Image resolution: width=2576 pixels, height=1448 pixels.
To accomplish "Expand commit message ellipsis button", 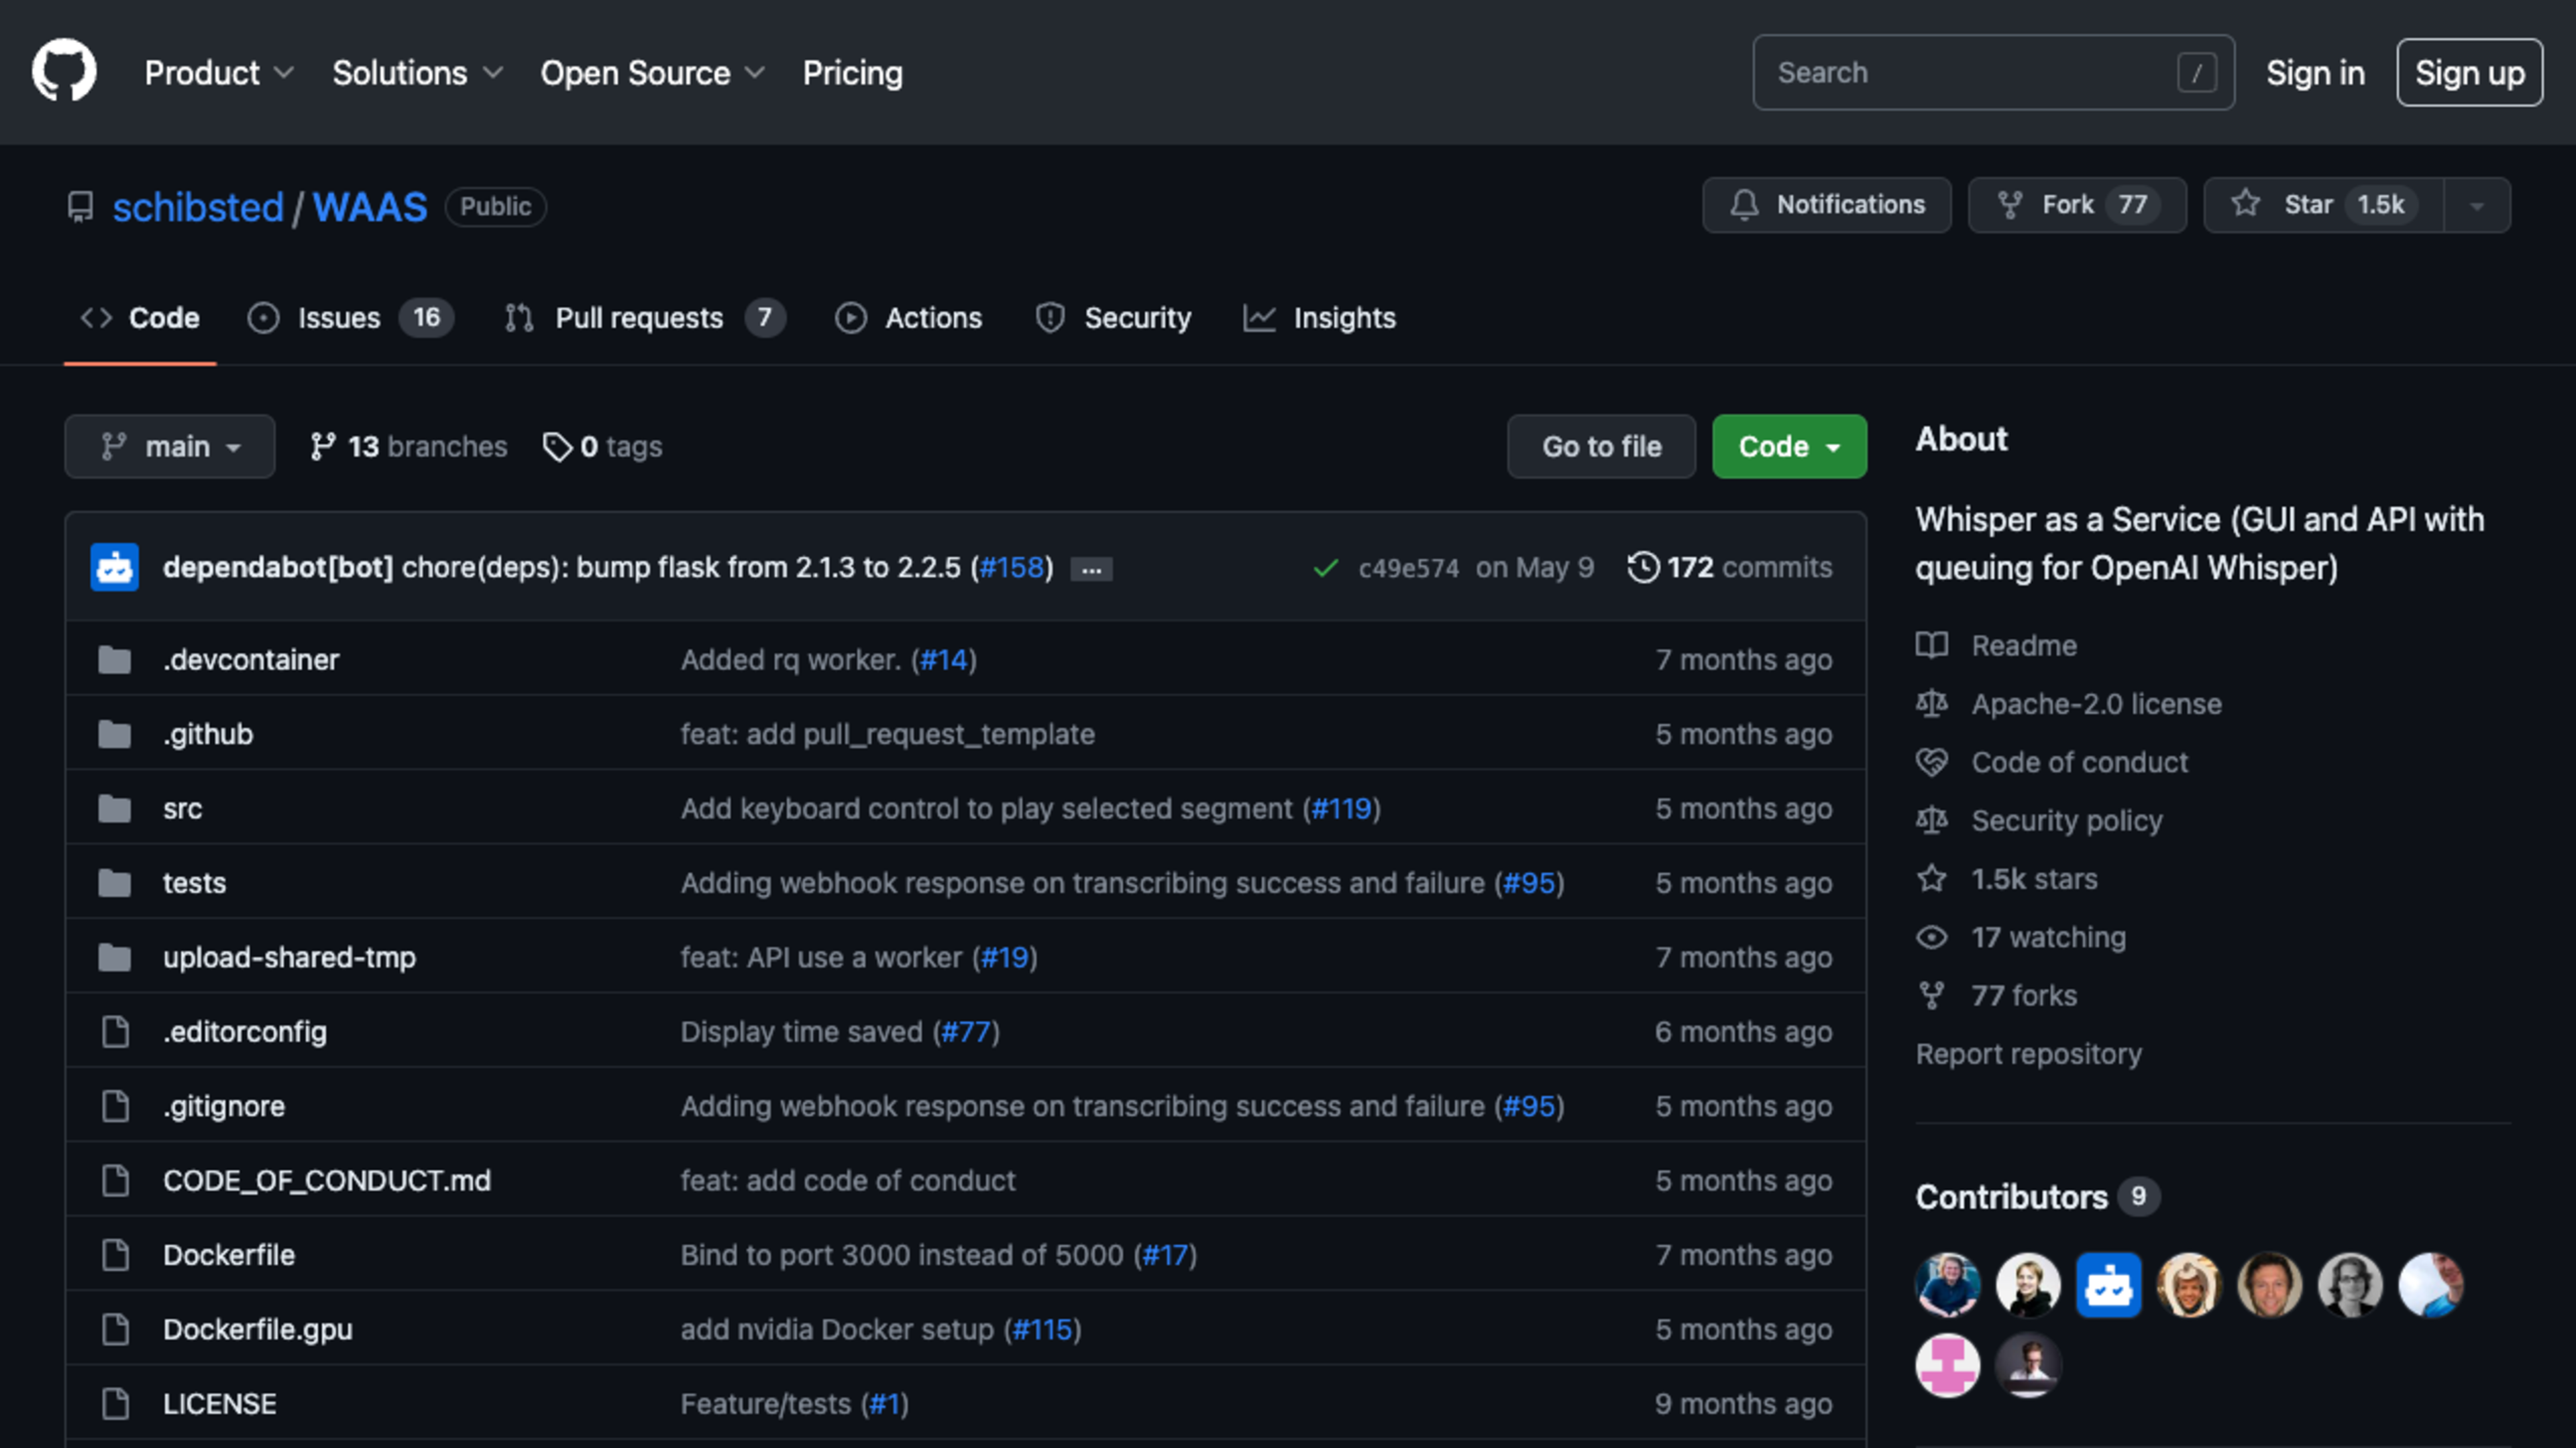I will (1091, 568).
